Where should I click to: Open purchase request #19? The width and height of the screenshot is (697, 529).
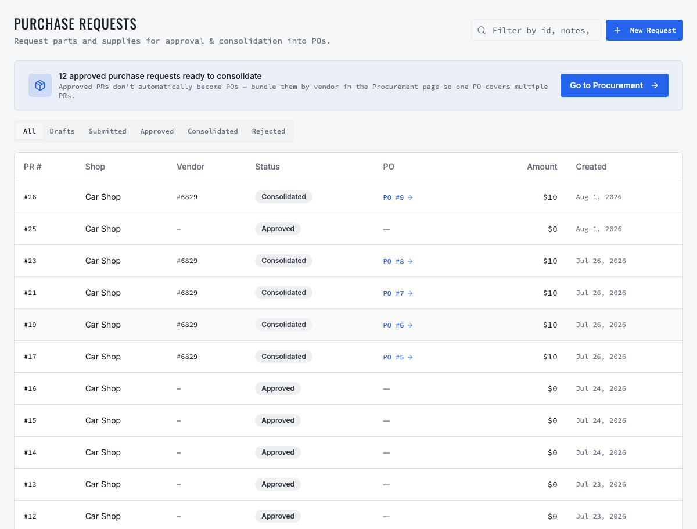[348, 325]
